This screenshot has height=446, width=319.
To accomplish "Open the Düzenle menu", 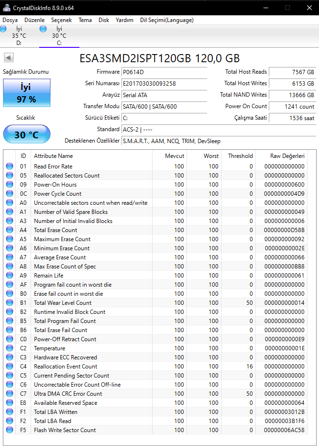I will coord(34,20).
